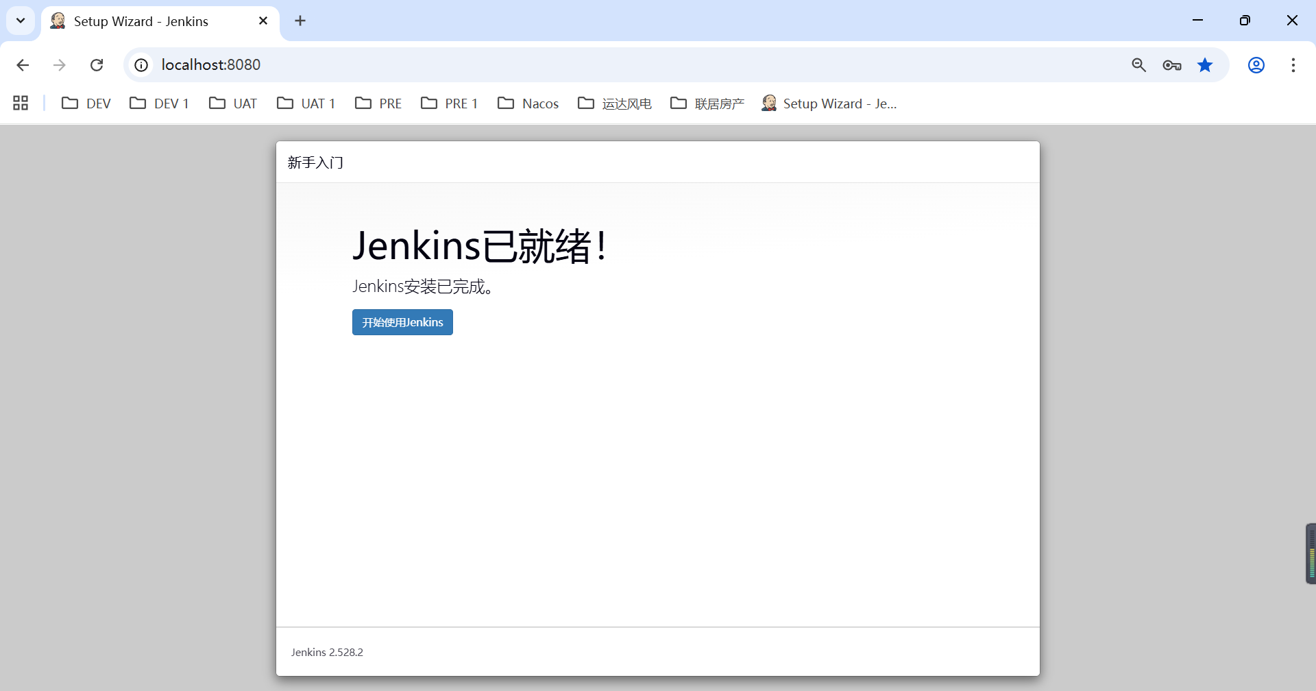Open the zoom magnifier icon

pos(1139,65)
